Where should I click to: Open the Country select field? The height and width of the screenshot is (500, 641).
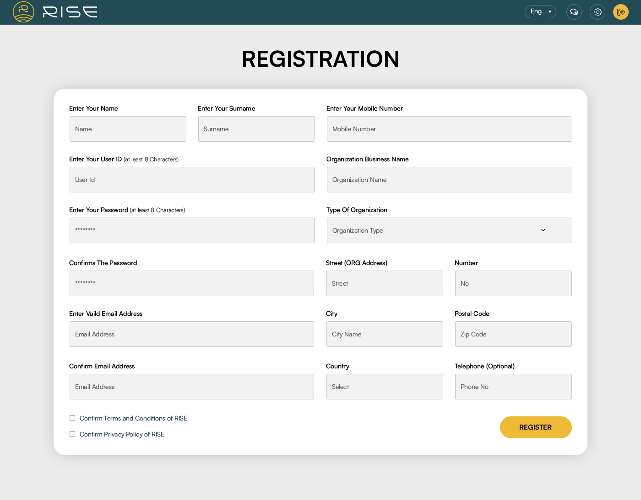click(385, 387)
